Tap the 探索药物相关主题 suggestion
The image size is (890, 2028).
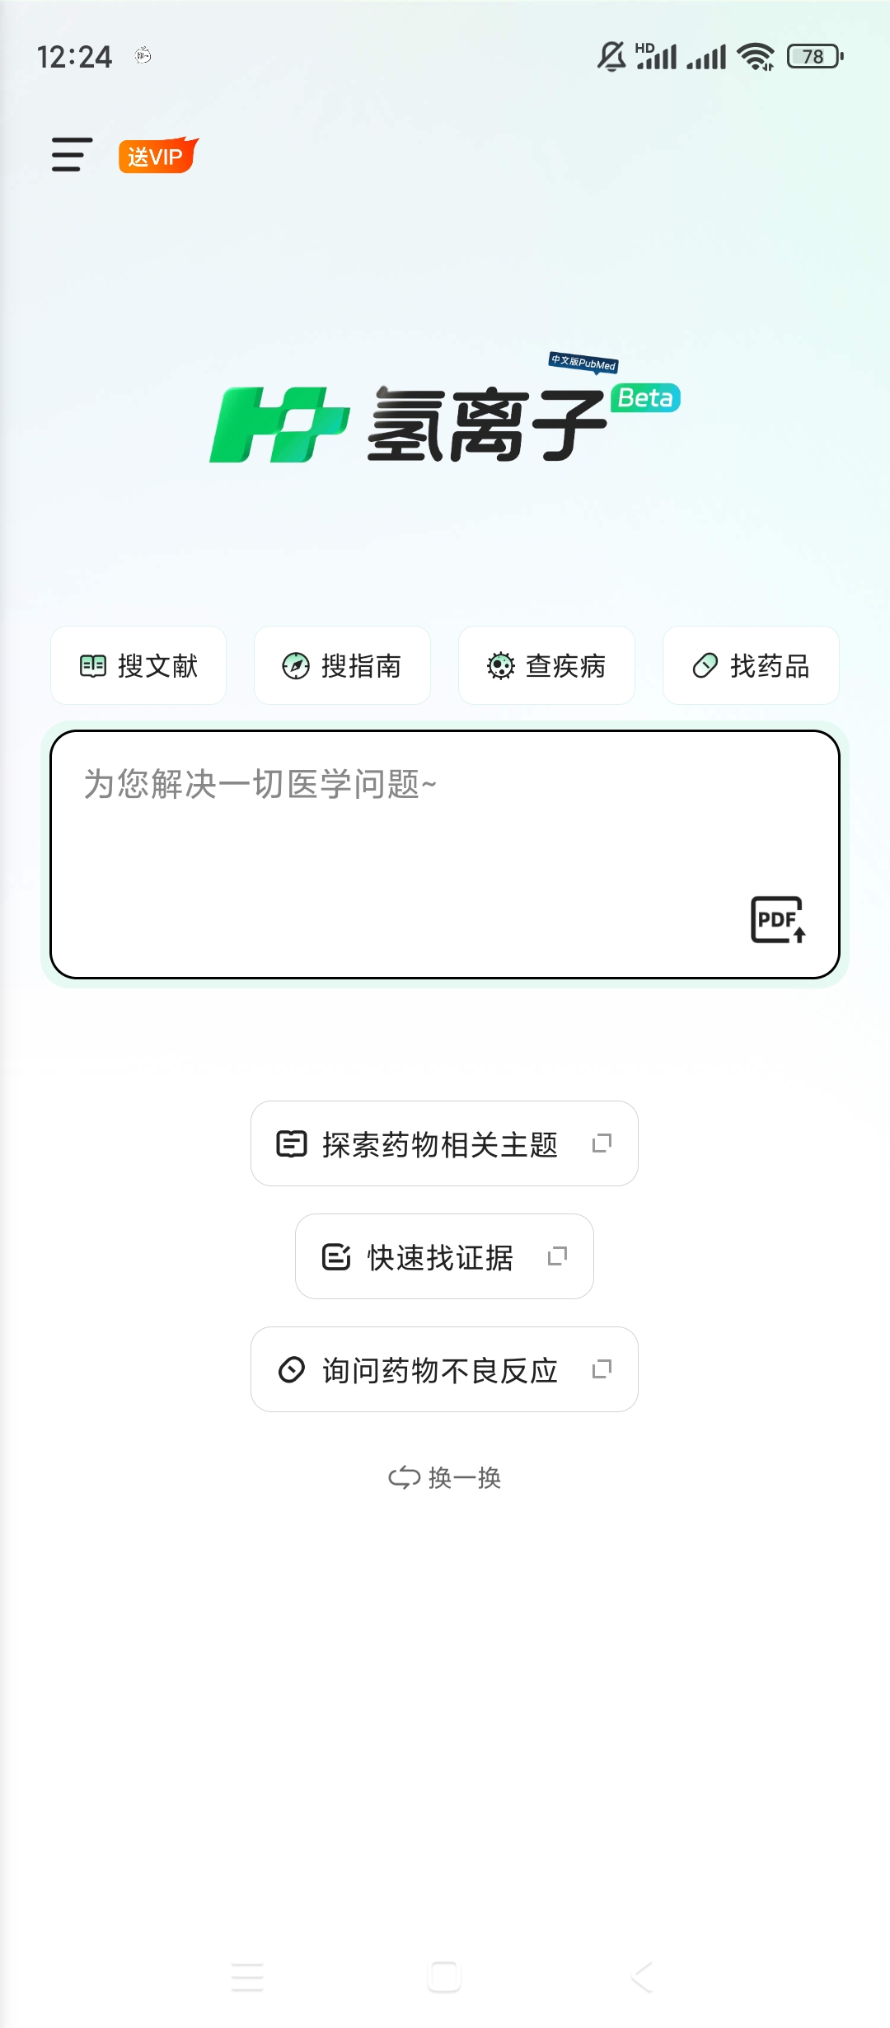pyautogui.click(x=438, y=1144)
